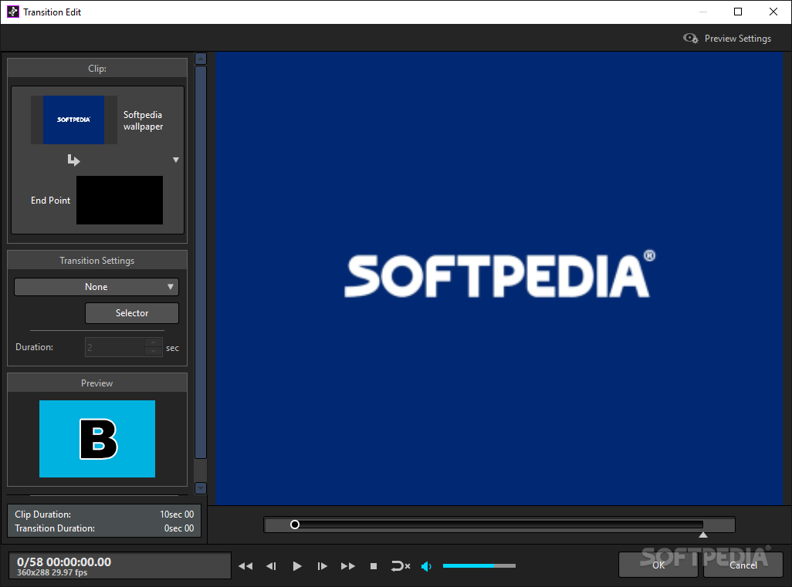Click the clip-to-end-point arrow icon
This screenshot has width=792, height=587.
coord(74,160)
